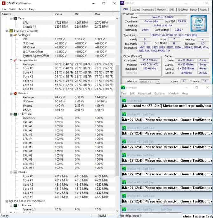213x218 pixels.
Task: Click the HWMonitor scrollbar down arrow
Action: coord(117,211)
